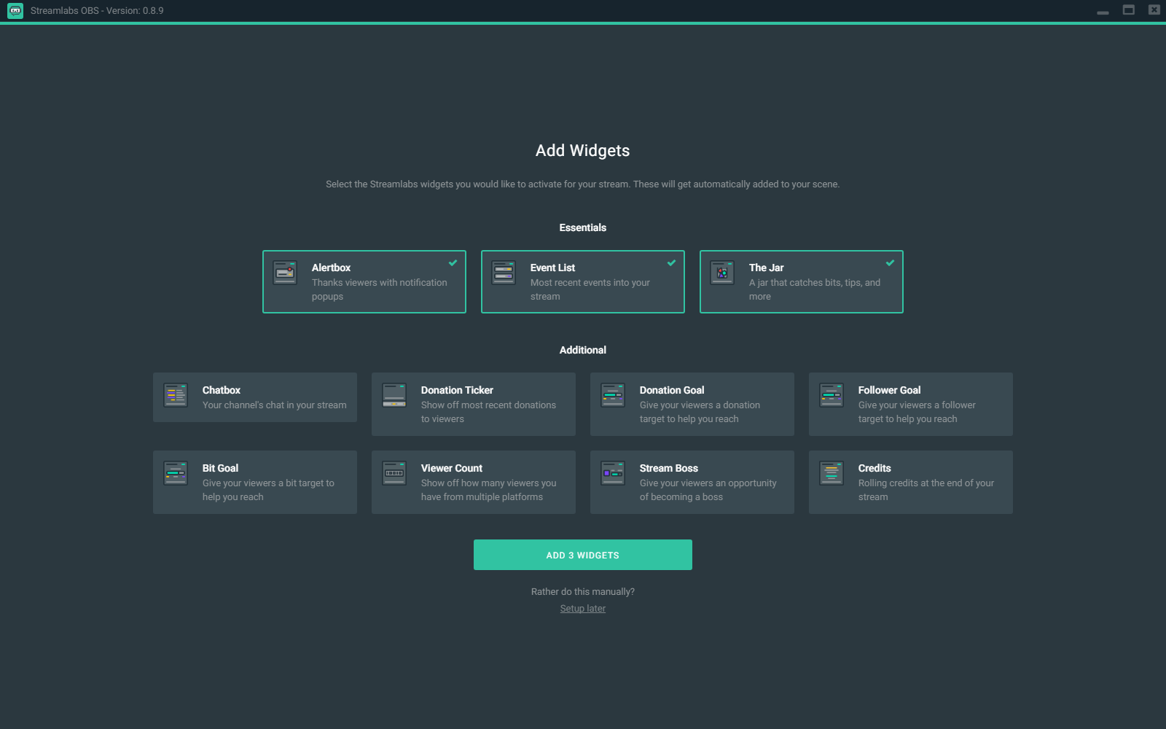Click the Donation Ticker widget icon

click(394, 395)
